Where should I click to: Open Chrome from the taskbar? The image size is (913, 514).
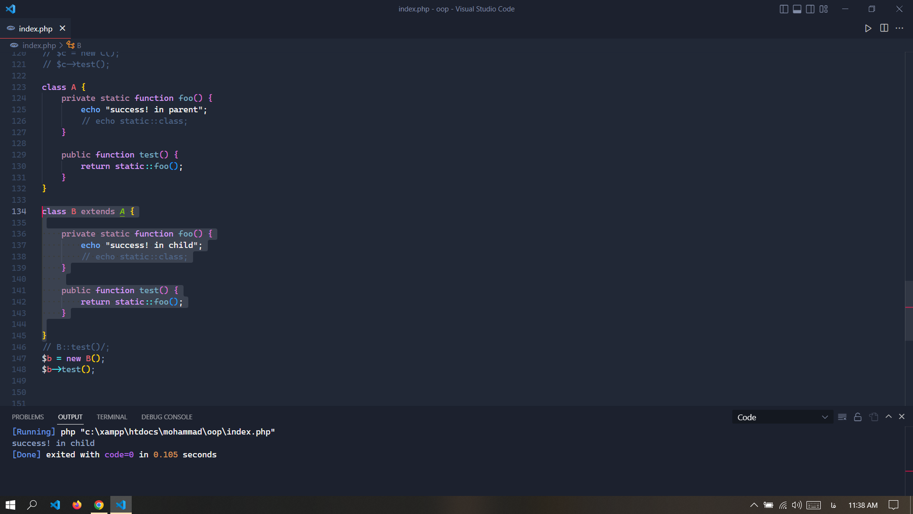[99, 505]
